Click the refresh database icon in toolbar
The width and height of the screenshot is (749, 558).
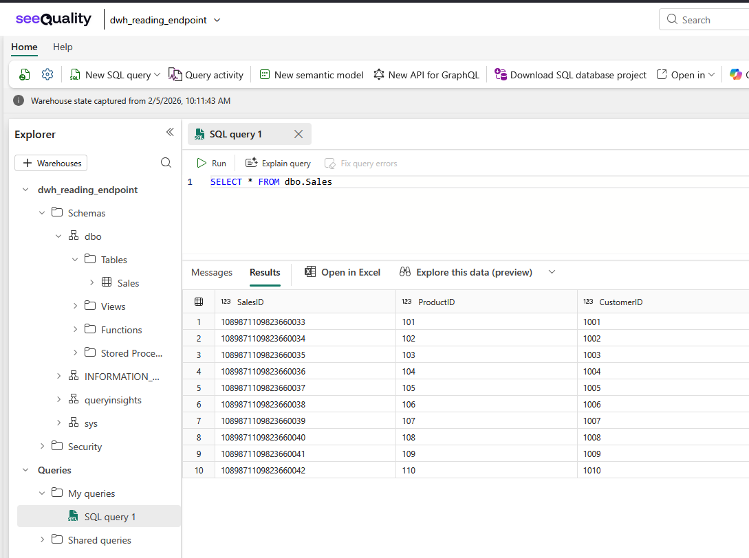coord(25,75)
